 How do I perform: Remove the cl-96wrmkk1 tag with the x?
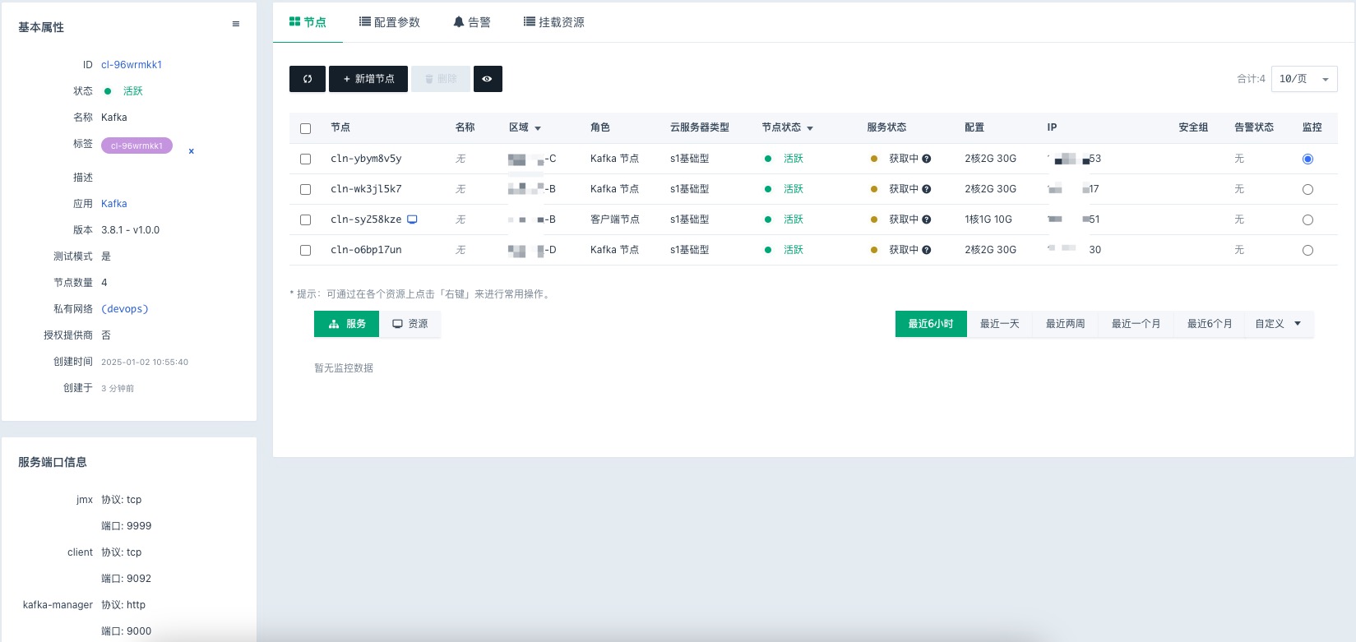pyautogui.click(x=192, y=151)
